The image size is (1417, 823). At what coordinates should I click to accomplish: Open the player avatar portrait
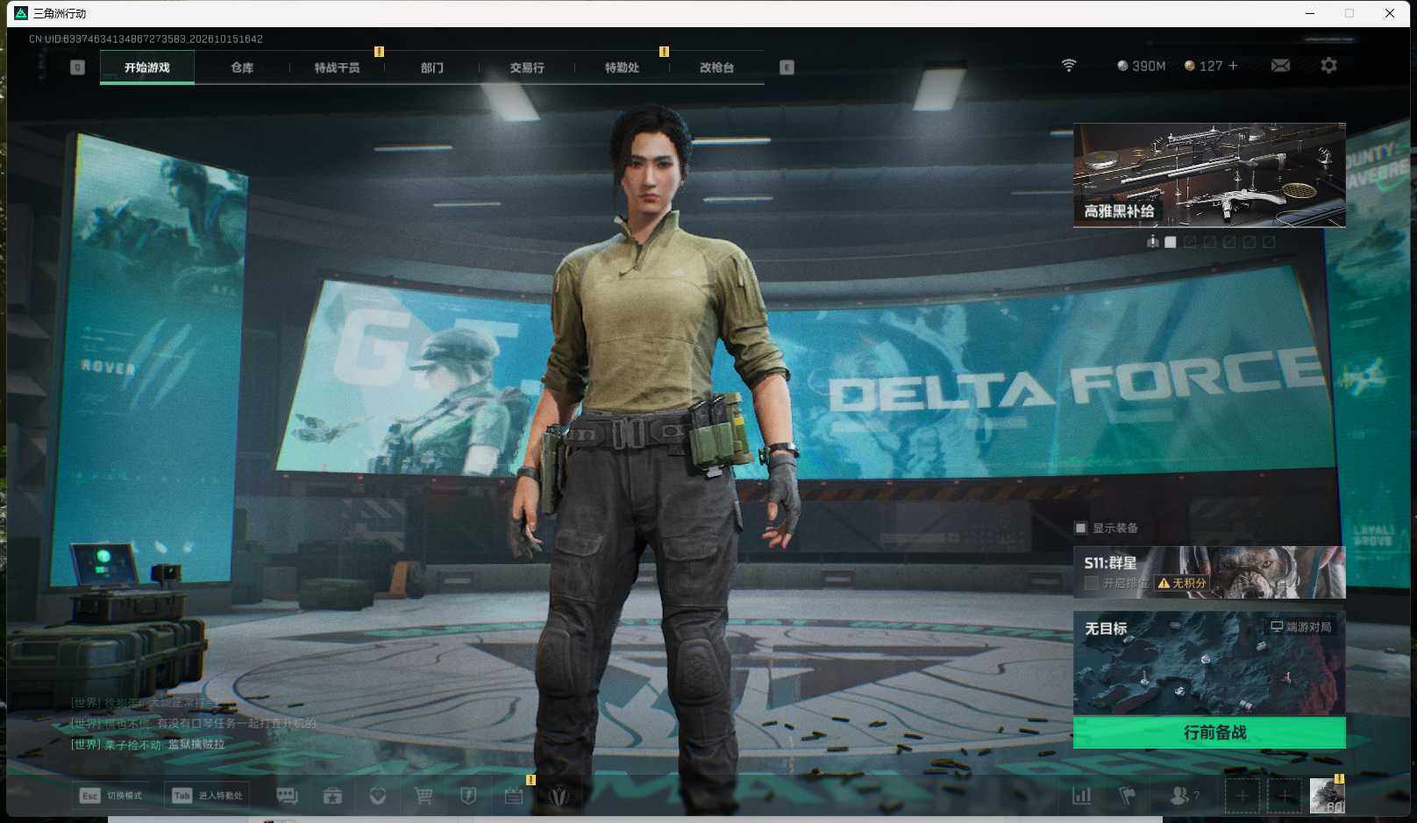pos(1327,796)
